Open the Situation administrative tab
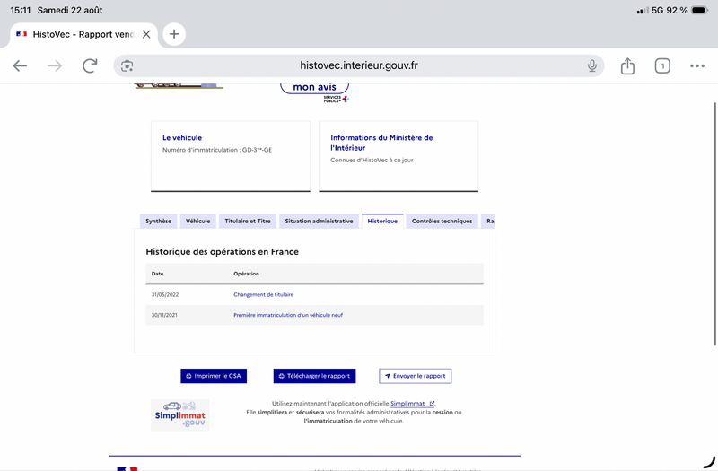718x471 pixels. pyautogui.click(x=319, y=221)
